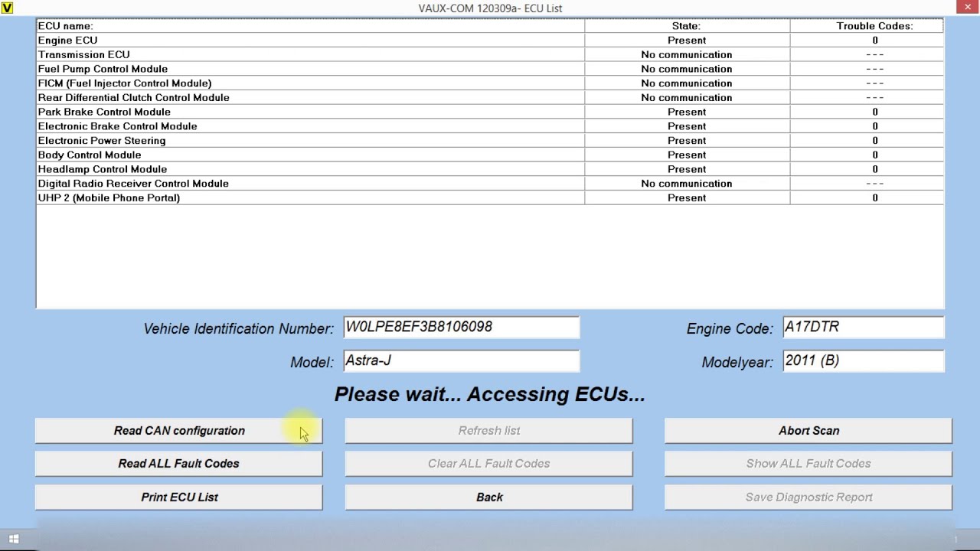980x551 pixels.
Task: Select Digital Radio Receiver Control Module row
Action: coord(490,184)
